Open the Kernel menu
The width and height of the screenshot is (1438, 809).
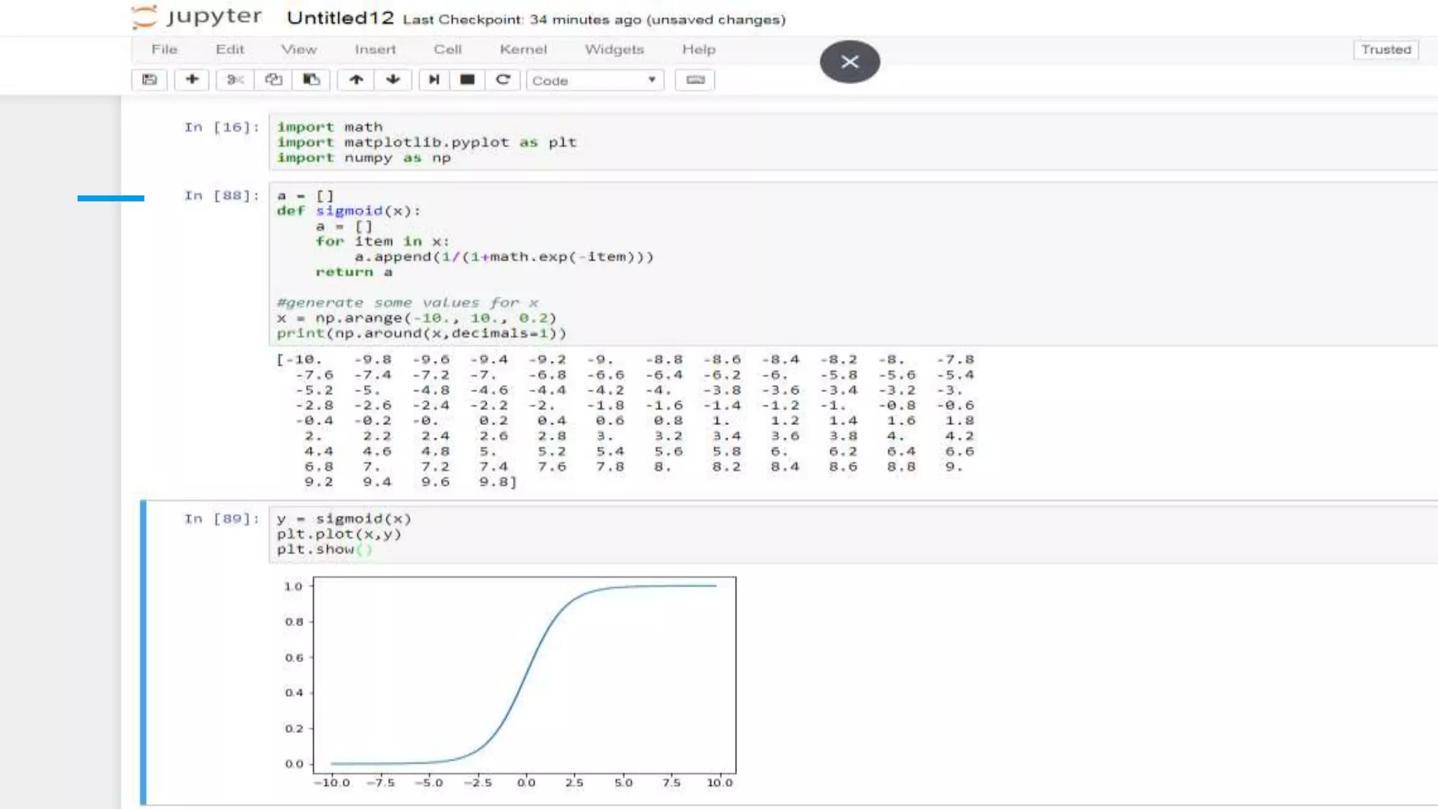tap(522, 50)
